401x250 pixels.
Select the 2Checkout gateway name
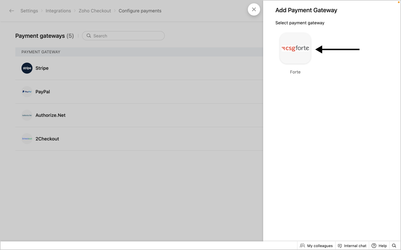47,139
